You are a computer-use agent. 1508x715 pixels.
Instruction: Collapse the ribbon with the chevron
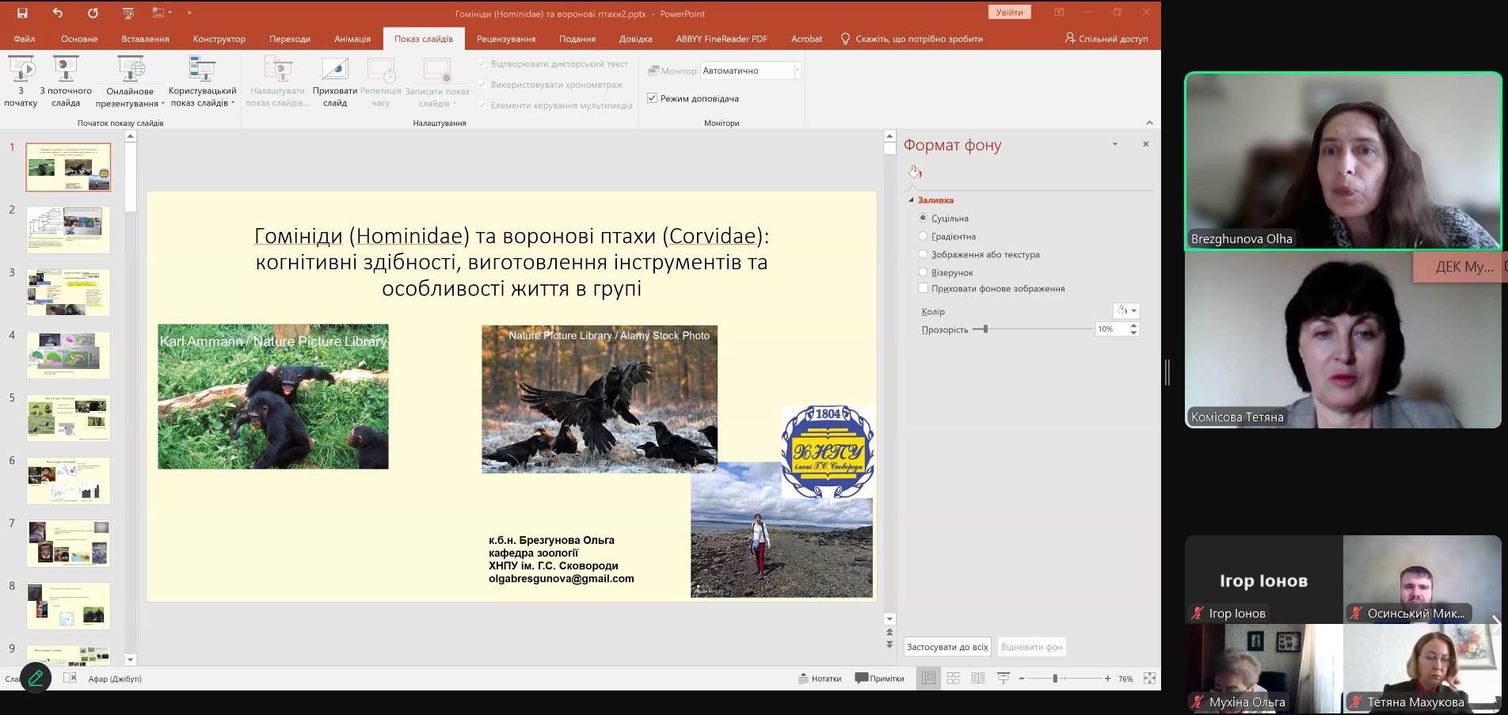pyautogui.click(x=1149, y=123)
